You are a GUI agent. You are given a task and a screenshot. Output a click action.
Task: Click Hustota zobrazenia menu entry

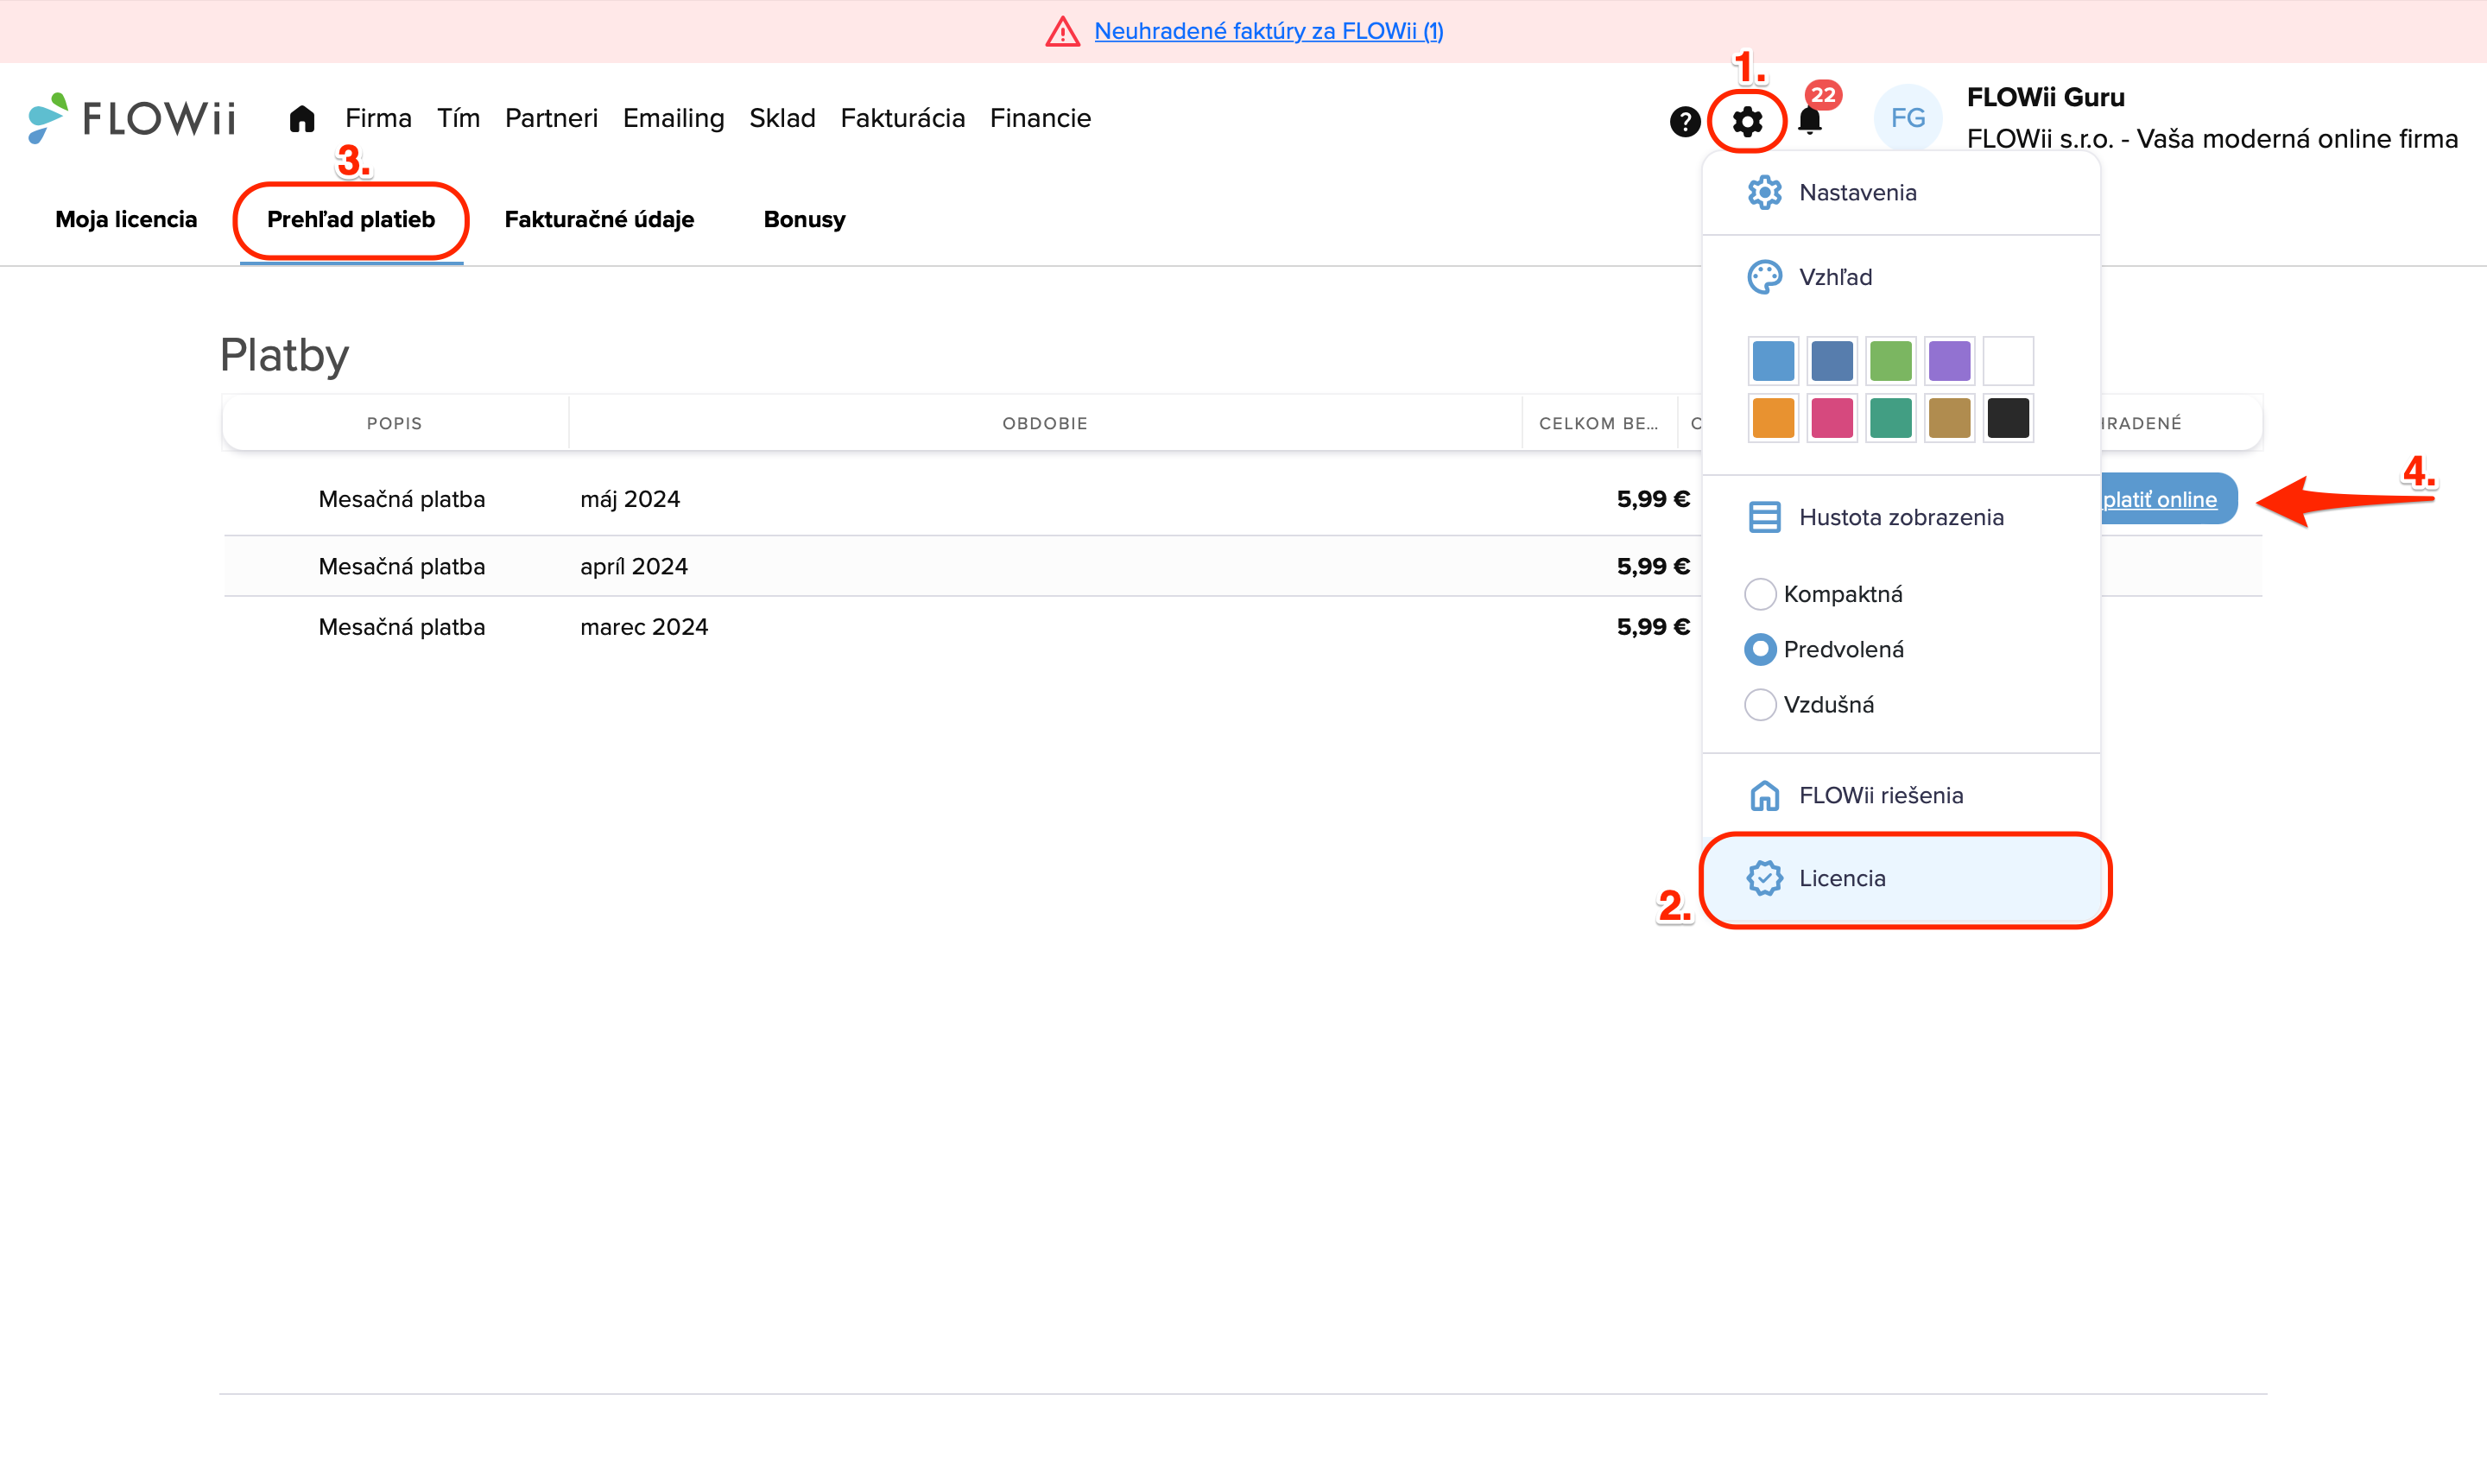click(x=1901, y=517)
